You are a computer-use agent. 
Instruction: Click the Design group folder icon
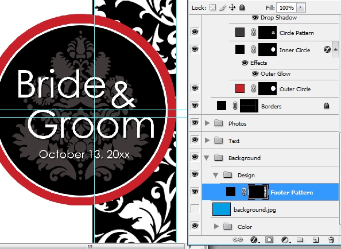tap(227, 174)
